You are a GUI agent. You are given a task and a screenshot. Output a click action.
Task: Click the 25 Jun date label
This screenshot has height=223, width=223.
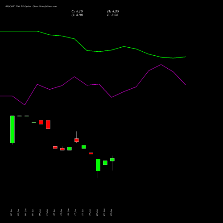111,212
